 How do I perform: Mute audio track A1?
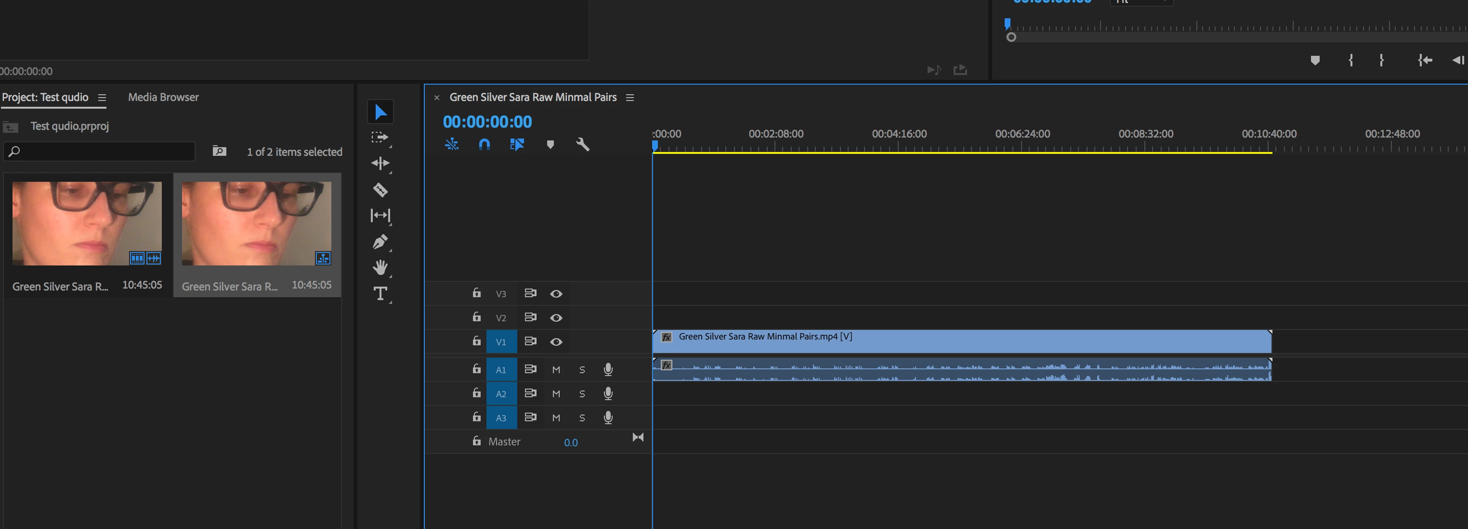[x=556, y=370]
